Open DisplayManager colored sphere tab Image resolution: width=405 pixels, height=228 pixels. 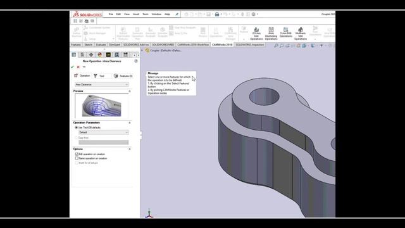(100, 54)
